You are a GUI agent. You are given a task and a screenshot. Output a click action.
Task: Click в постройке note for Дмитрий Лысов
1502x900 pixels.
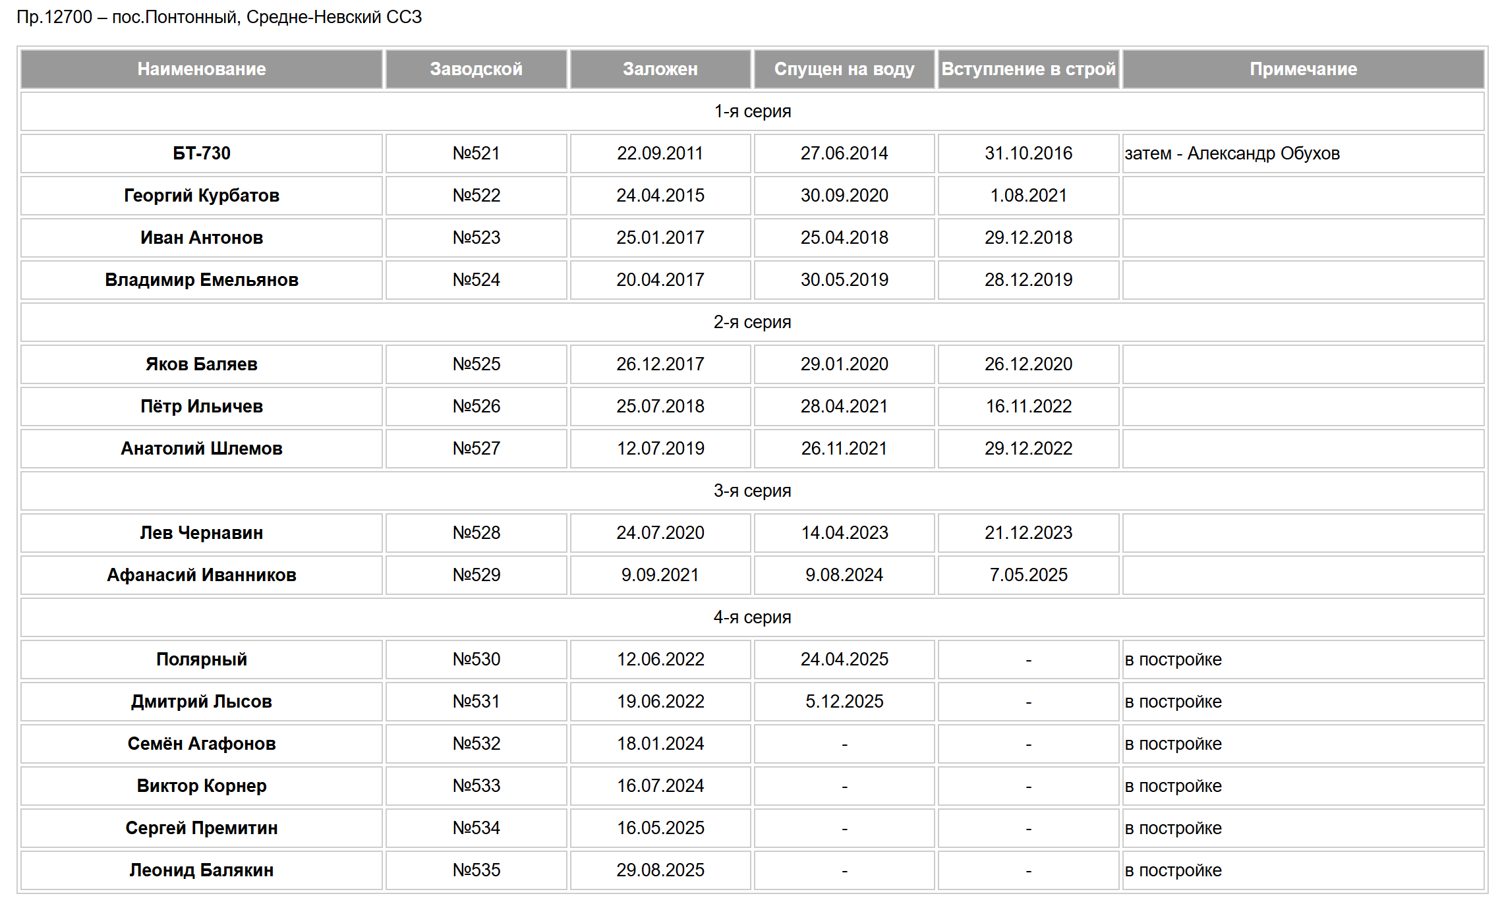tap(1172, 702)
